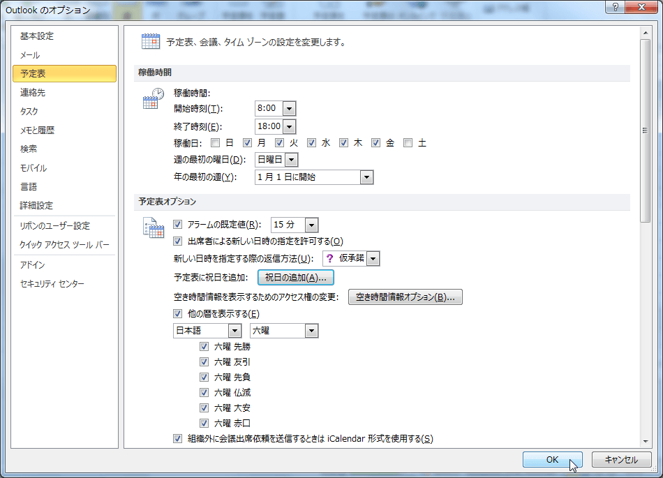Open the 年の最初の週 dropdown
This screenshot has height=478, width=663.
366,177
